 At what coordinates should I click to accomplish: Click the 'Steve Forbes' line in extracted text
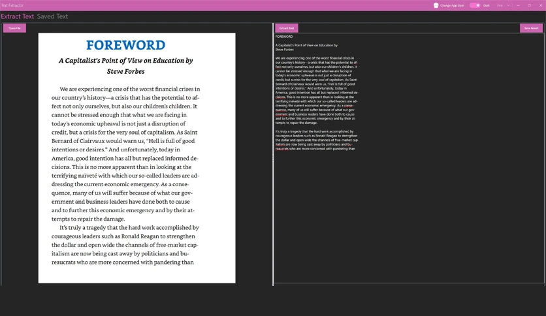[x=285, y=50]
